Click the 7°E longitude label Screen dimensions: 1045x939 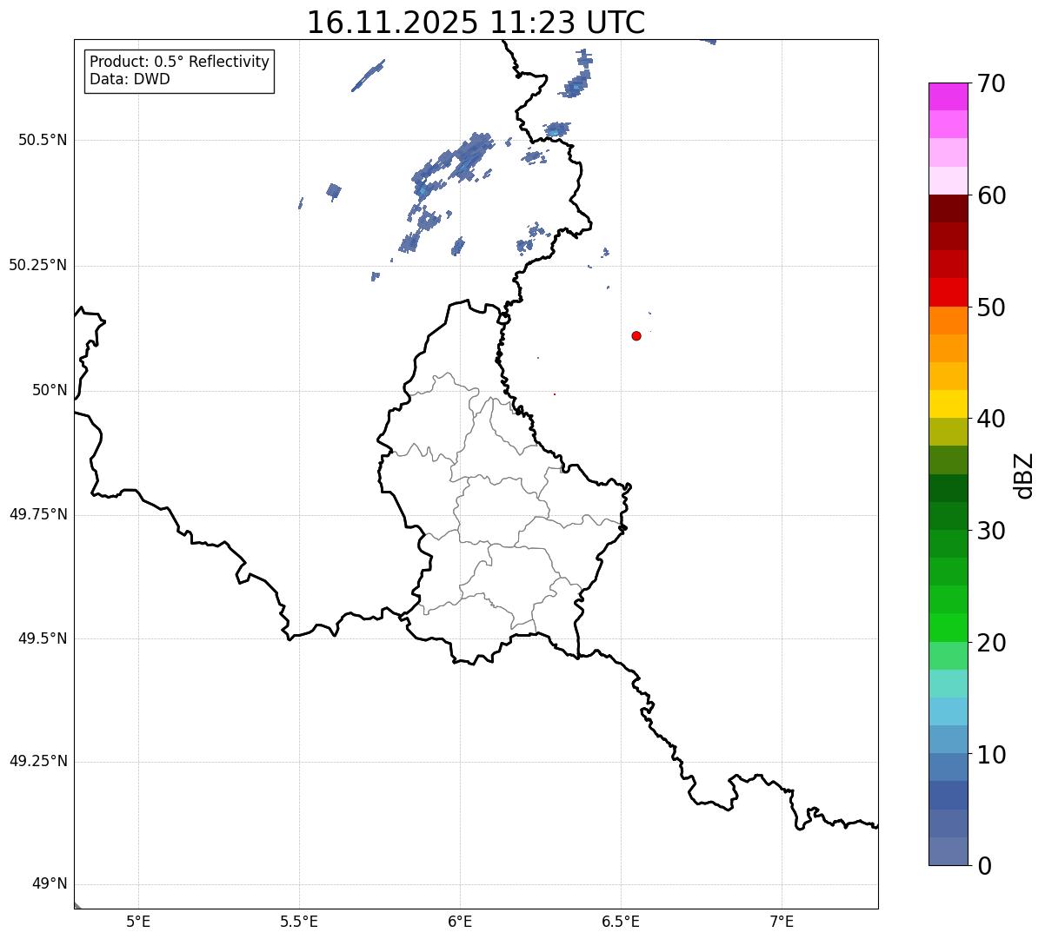(x=782, y=922)
